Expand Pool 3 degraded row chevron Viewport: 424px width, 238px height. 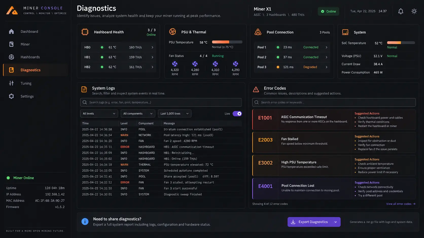pyautogui.click(x=326, y=67)
